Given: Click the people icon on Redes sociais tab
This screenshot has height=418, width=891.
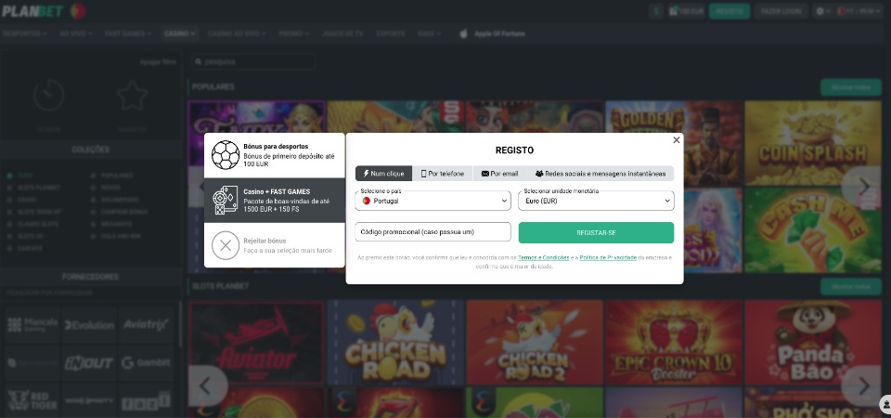Looking at the screenshot, I should tap(539, 174).
